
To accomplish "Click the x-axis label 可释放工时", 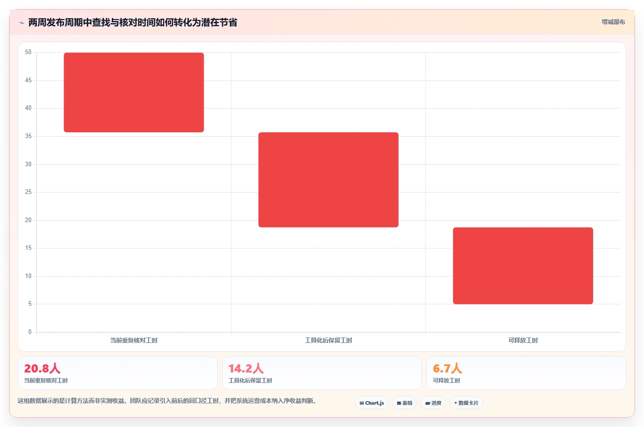I will 523,340.
